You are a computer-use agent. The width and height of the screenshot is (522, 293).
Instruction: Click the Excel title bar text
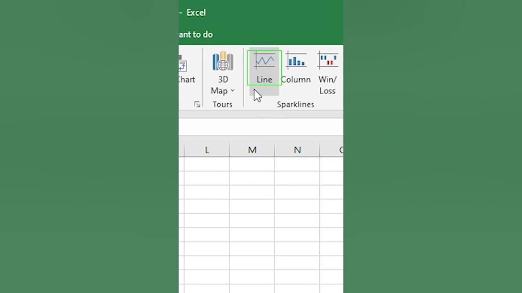tap(196, 13)
